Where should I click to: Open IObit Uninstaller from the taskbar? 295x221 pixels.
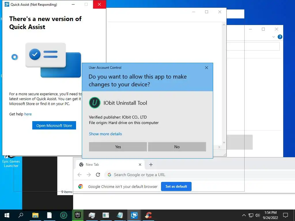click(63, 215)
